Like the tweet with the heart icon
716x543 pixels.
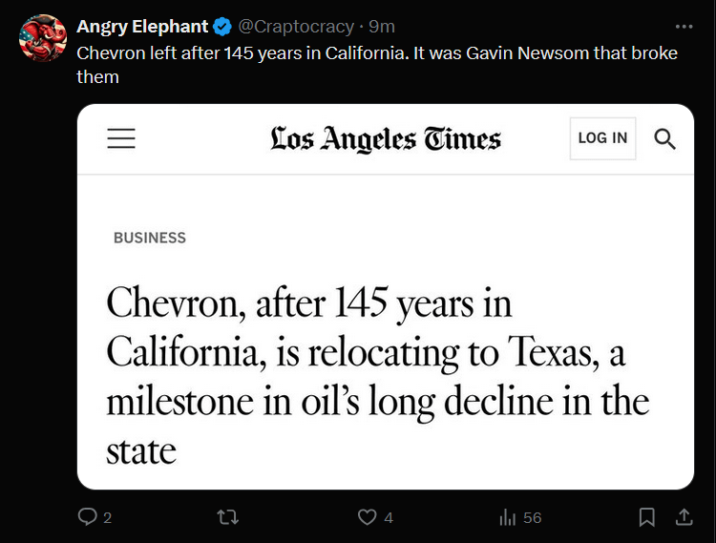pyautogui.click(x=367, y=517)
